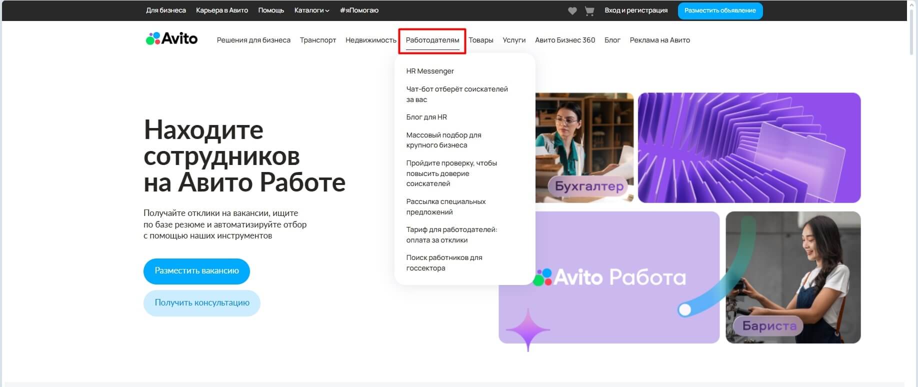
Task: Open the #яПомогаю link
Action: coord(359,10)
